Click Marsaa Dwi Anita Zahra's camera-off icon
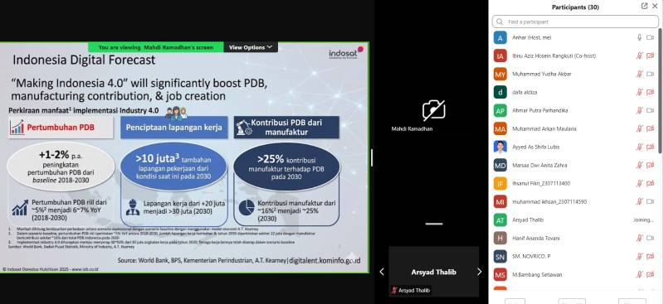 [x=650, y=166]
